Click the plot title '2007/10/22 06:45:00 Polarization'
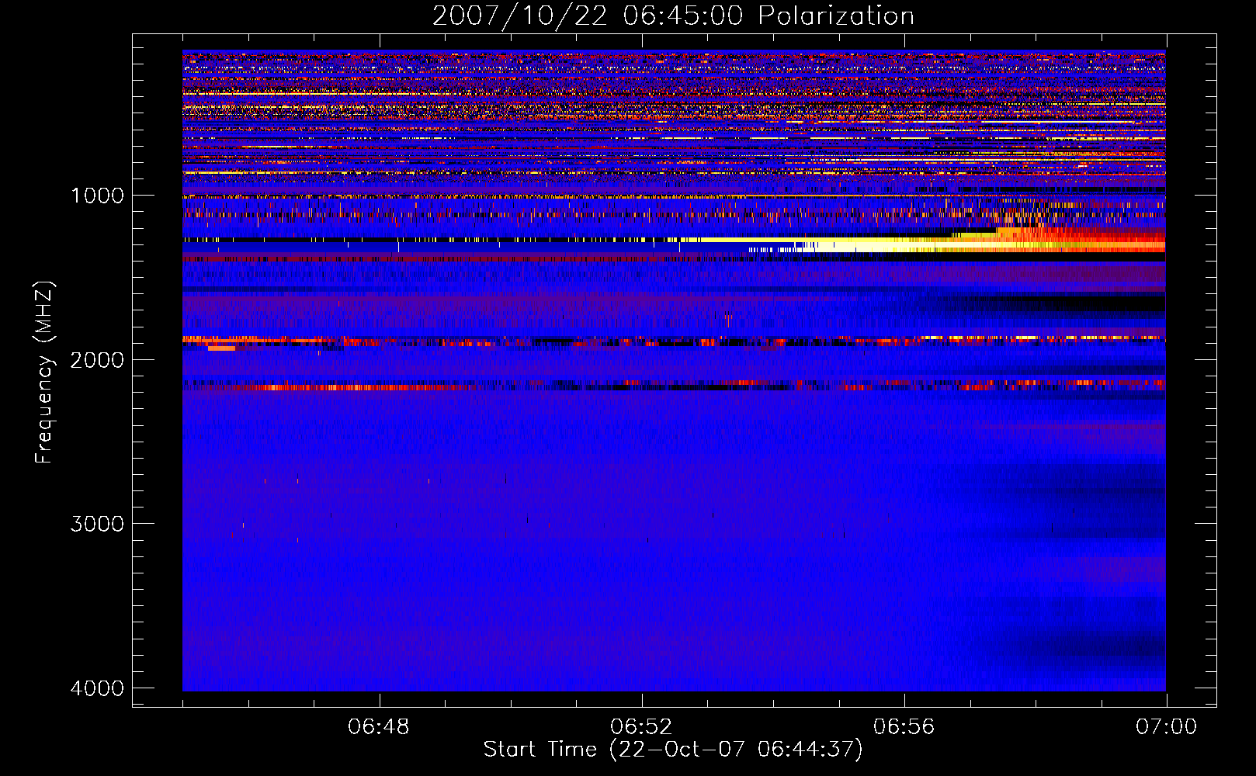The image size is (1256, 776). pyautogui.click(x=673, y=16)
